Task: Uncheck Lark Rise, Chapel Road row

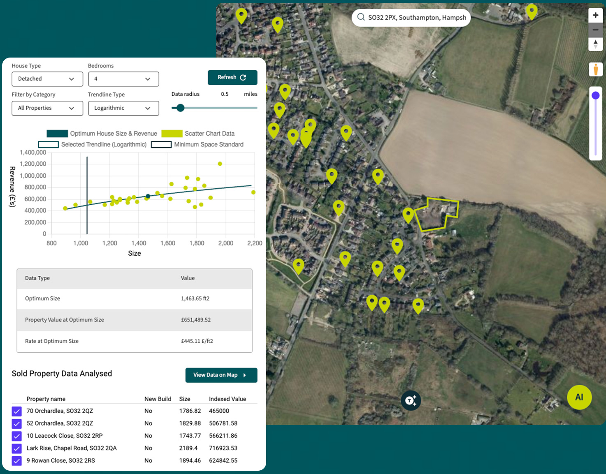Action: 16,448
